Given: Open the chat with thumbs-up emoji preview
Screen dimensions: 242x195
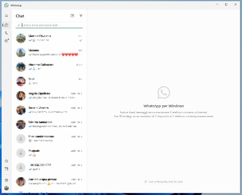Looking at the screenshot, I should pos(49,153).
